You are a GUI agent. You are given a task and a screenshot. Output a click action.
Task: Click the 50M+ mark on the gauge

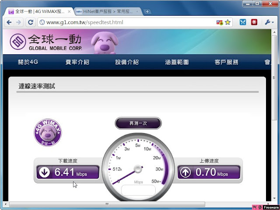click(156, 182)
